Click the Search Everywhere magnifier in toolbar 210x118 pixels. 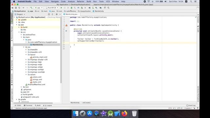(x=108, y=8)
